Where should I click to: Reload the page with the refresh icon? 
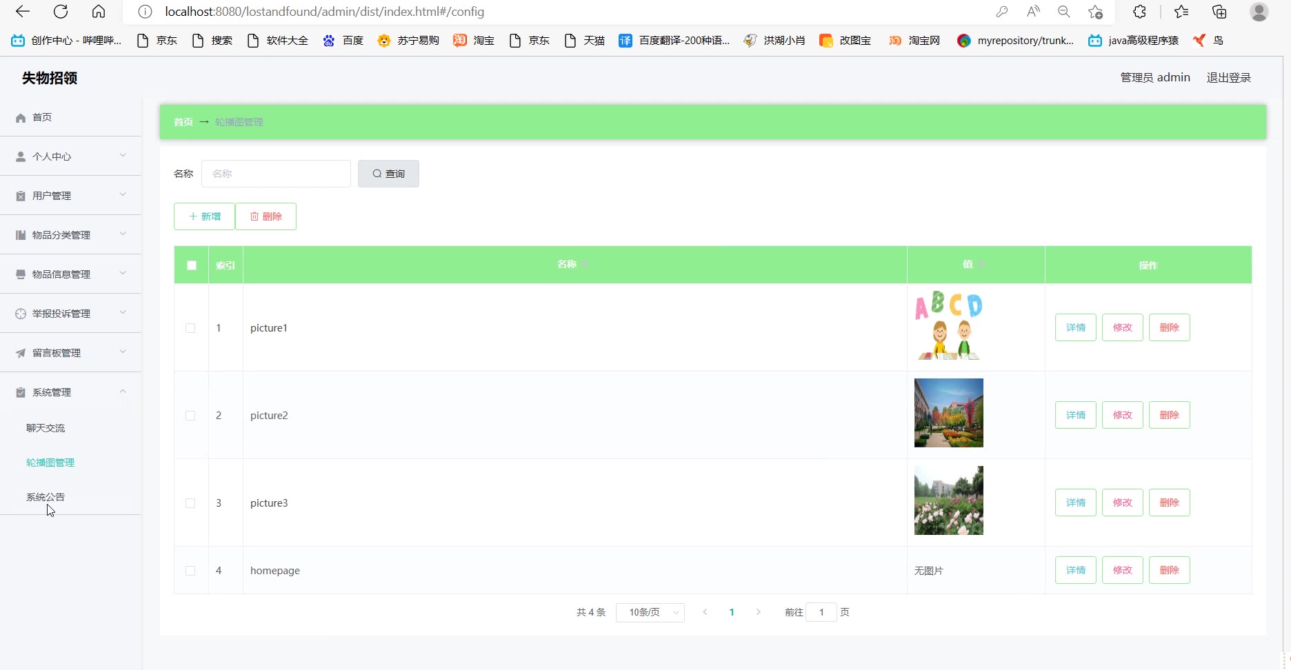61,12
